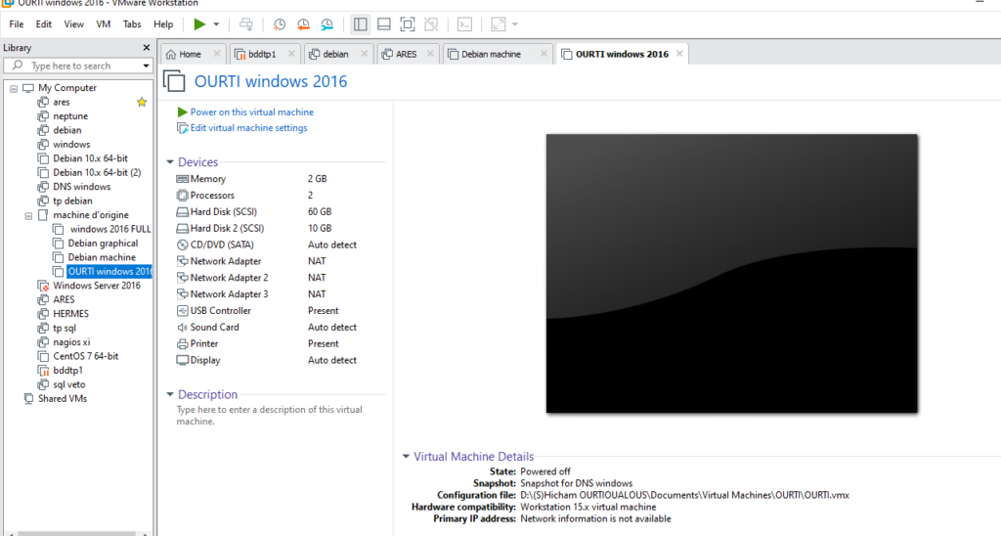Open the VM menu
1001x536 pixels.
pyautogui.click(x=103, y=24)
